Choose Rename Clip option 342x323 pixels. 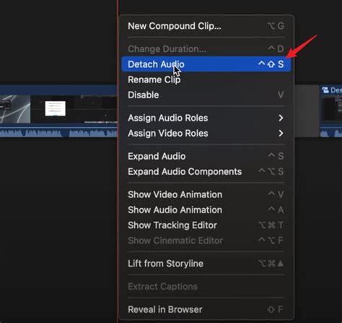206,79
